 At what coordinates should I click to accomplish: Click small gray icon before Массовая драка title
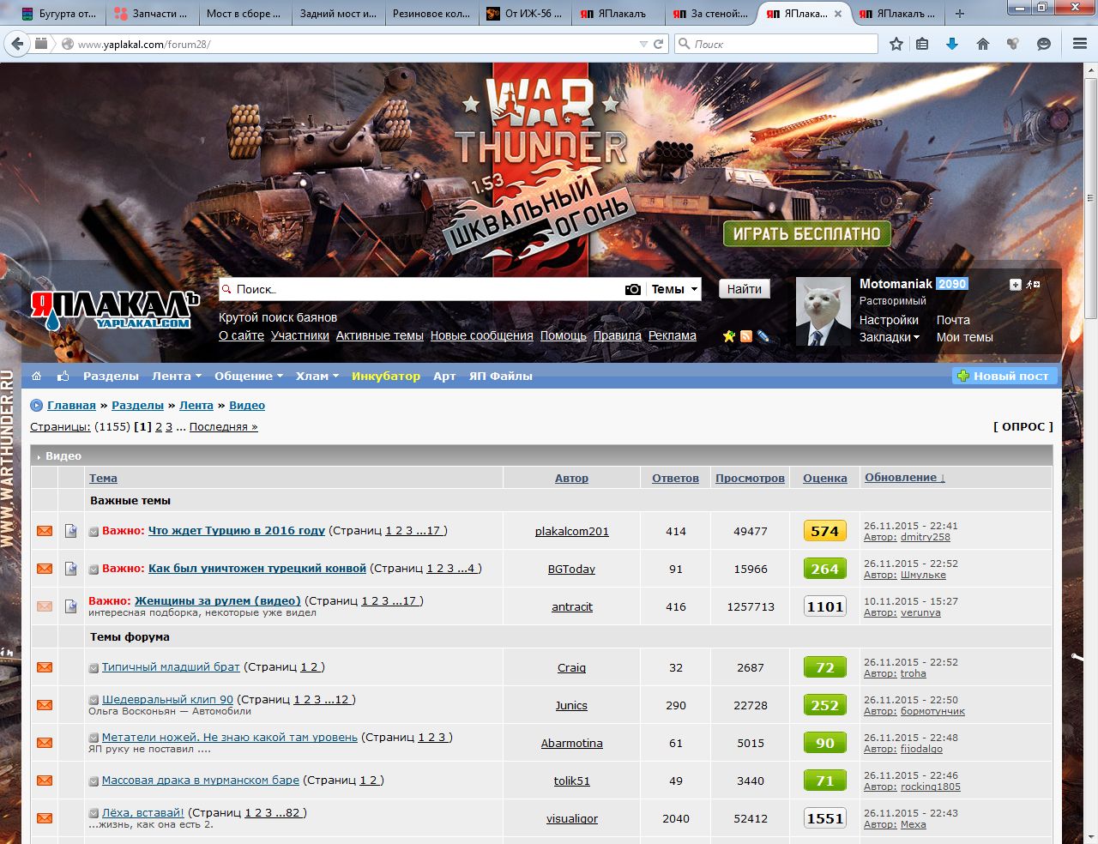click(x=94, y=781)
